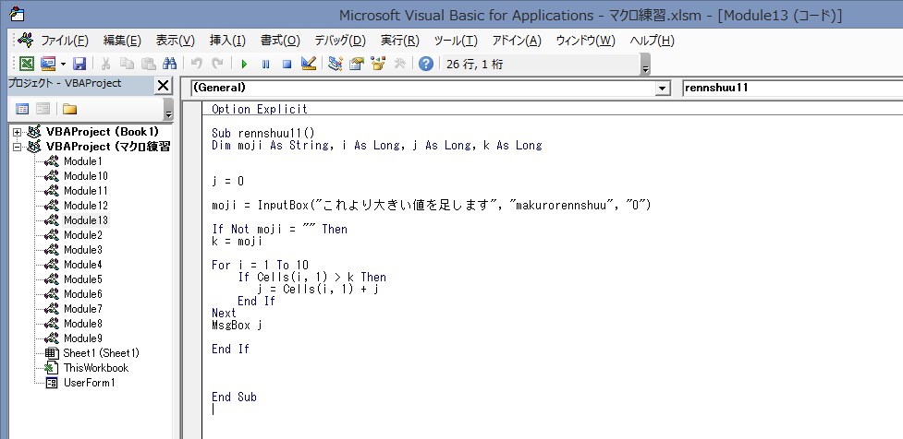Select Module2 in project tree
This screenshot has width=903, height=439.
[x=82, y=235]
